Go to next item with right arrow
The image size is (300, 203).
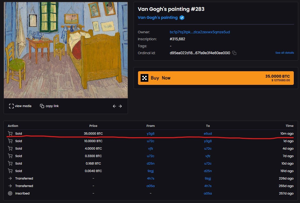pyautogui.click(x=120, y=106)
